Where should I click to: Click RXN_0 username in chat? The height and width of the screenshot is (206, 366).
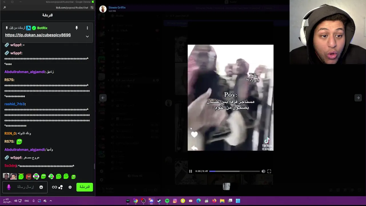[x=10, y=133]
